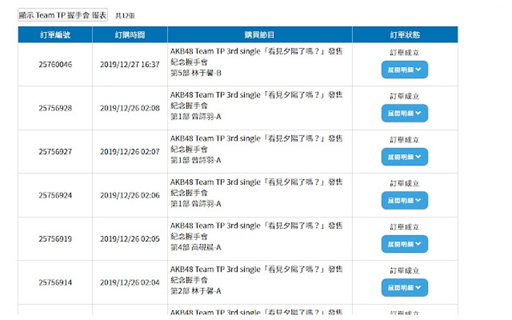Click the 訂單狀態 column header
The width and height of the screenshot is (512, 320).
pyautogui.click(x=405, y=35)
